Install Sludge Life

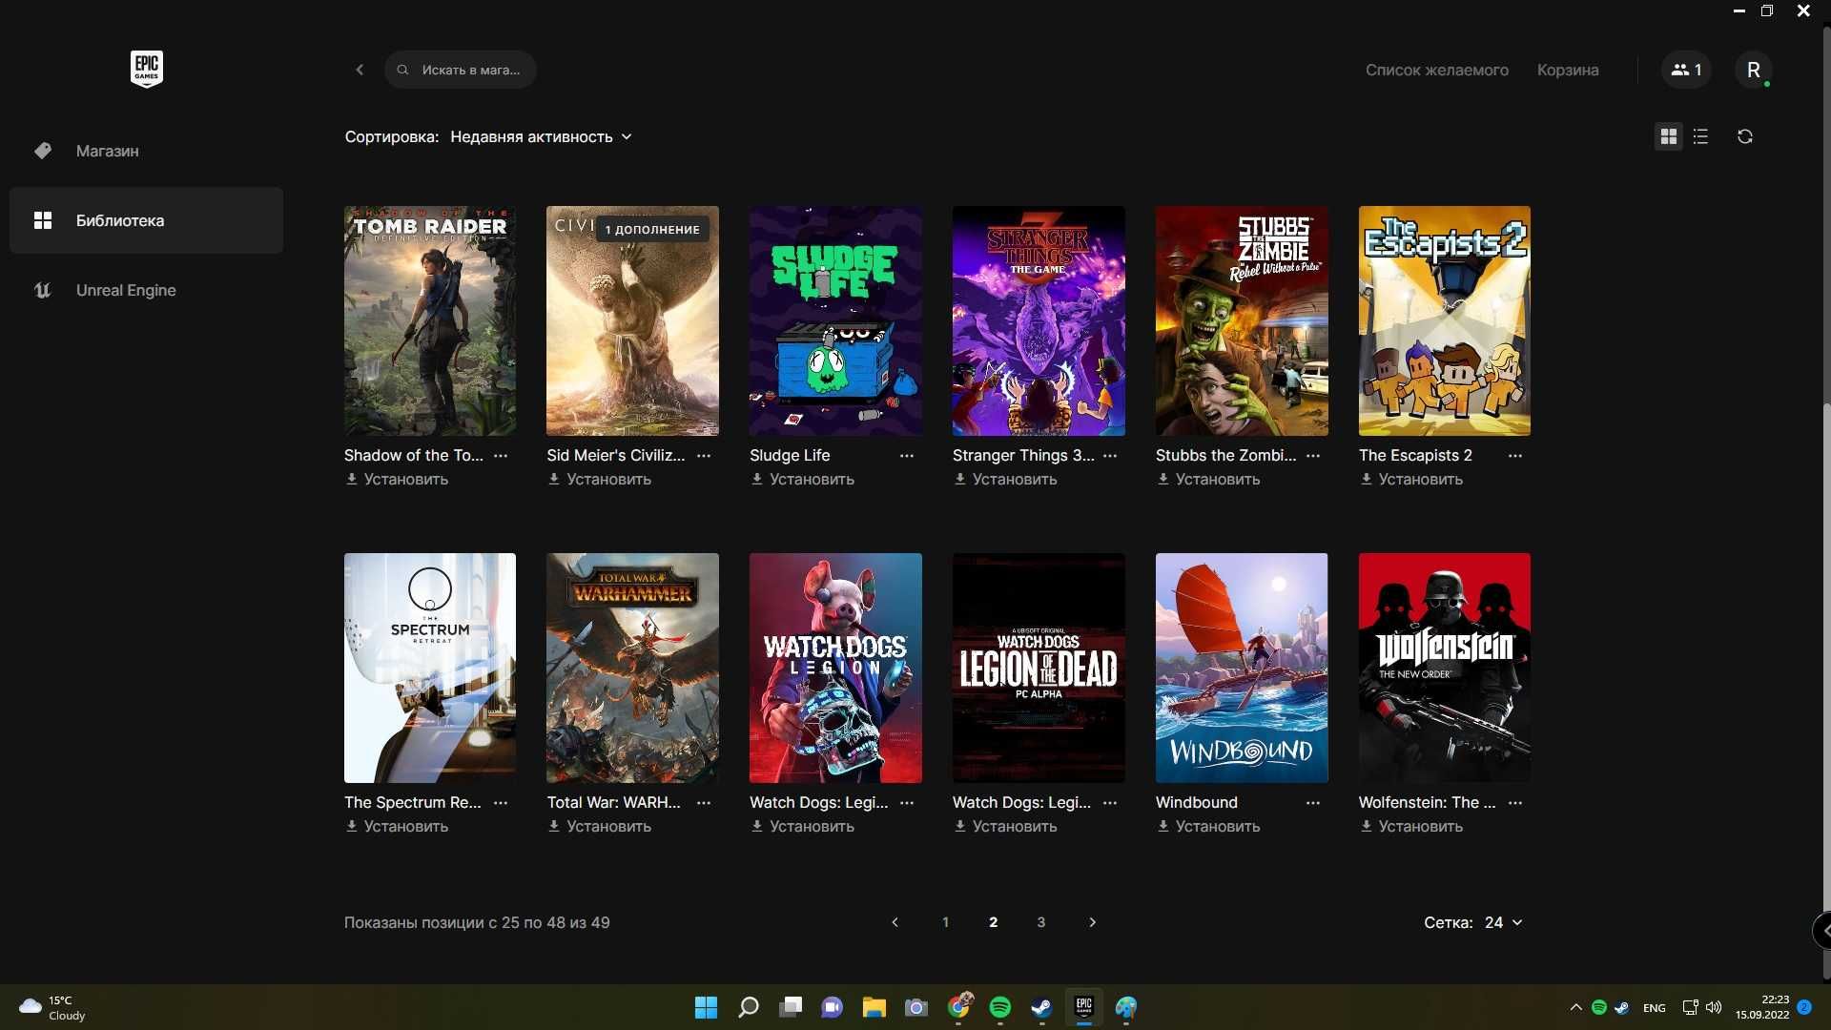[x=802, y=479]
